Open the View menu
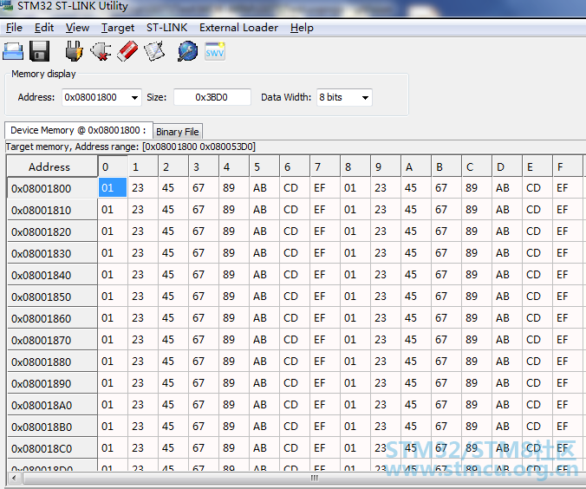The image size is (586, 489). click(x=77, y=28)
